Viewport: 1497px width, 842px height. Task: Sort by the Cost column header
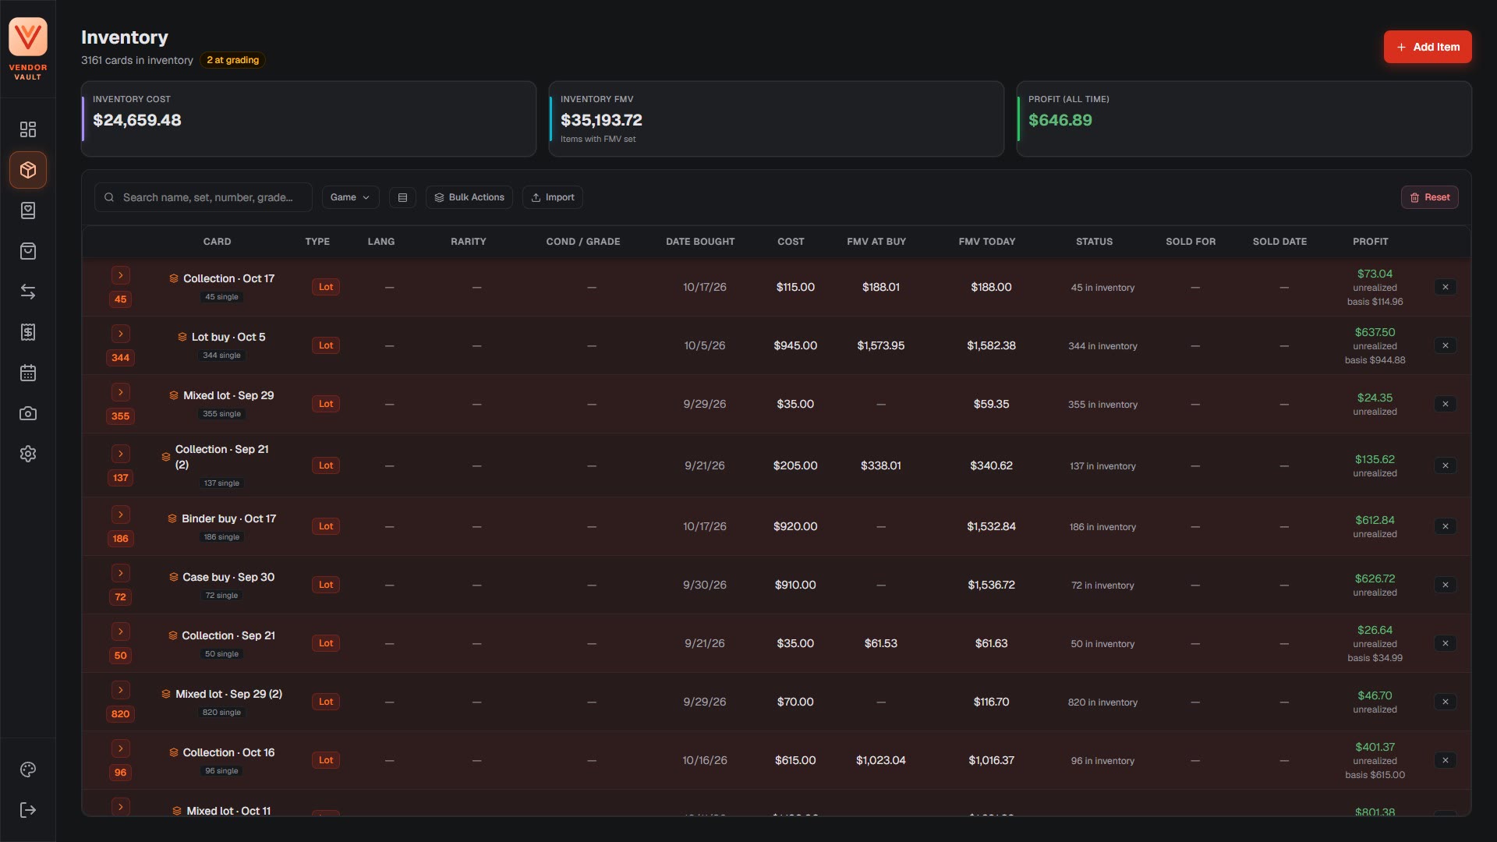tap(791, 242)
